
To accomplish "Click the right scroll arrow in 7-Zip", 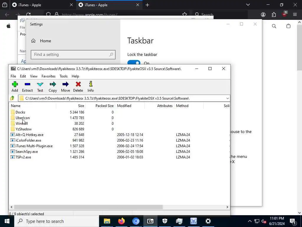I will (227, 207).
